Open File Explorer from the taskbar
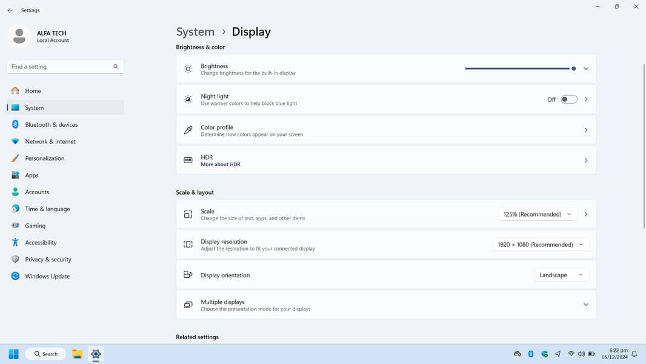The image size is (646, 364). pyautogui.click(x=77, y=354)
